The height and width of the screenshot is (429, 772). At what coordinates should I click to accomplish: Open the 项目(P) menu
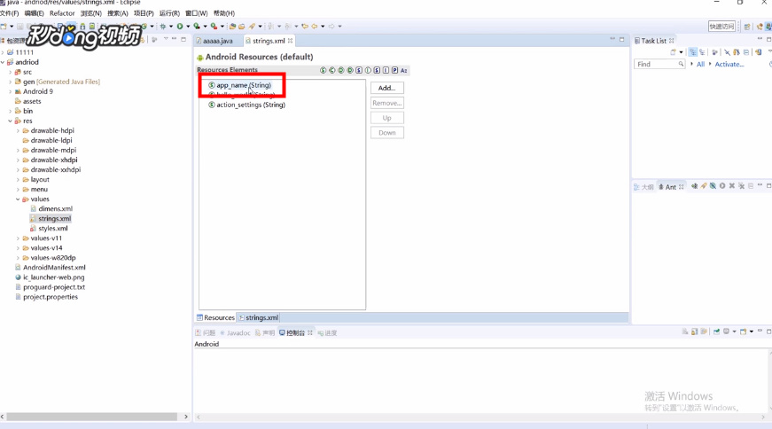144,13
